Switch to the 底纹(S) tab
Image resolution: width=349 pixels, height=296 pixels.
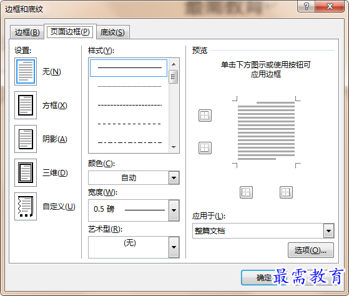[112, 32]
